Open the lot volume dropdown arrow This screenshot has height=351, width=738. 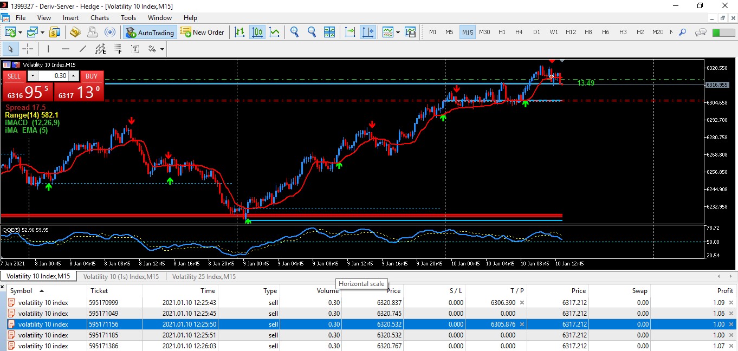[33, 76]
